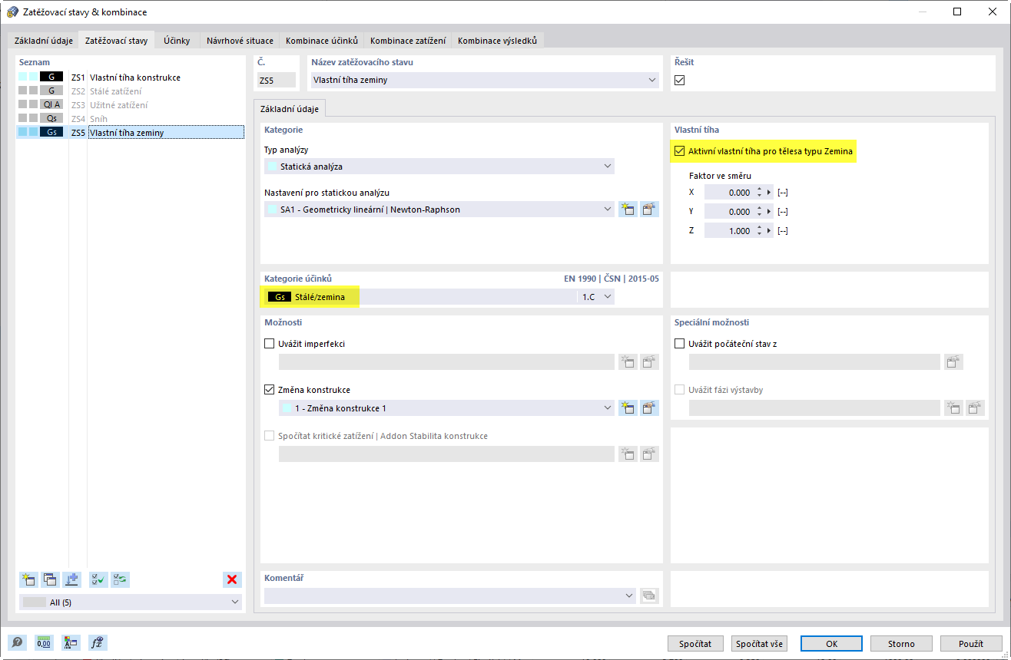Image resolution: width=1011 pixels, height=660 pixels.
Task: Click the Y factor value field
Action: coord(728,211)
